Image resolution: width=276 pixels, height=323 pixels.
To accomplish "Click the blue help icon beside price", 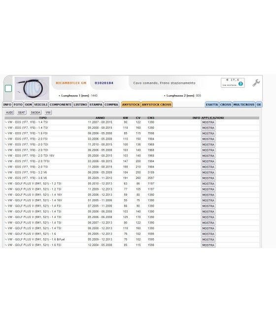I will (x=241, y=84).
